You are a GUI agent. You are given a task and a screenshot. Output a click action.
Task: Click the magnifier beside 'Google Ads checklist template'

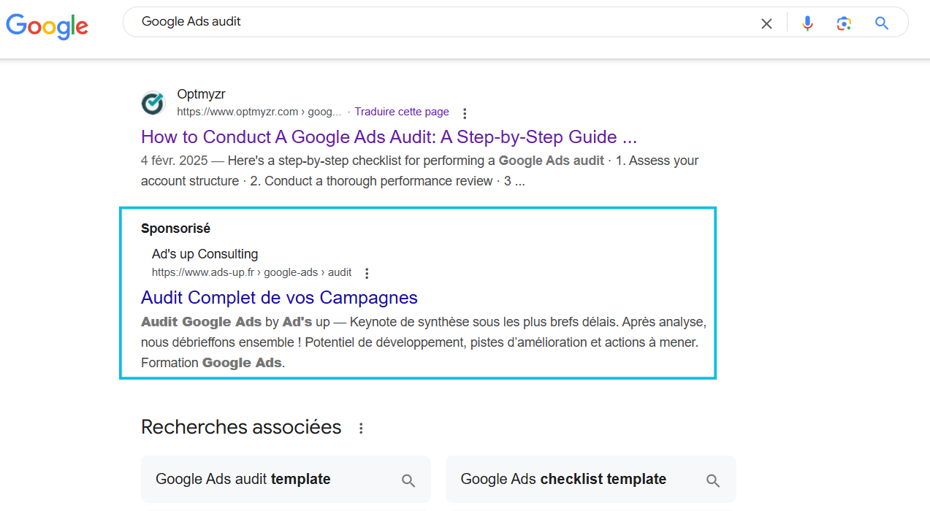tap(712, 480)
